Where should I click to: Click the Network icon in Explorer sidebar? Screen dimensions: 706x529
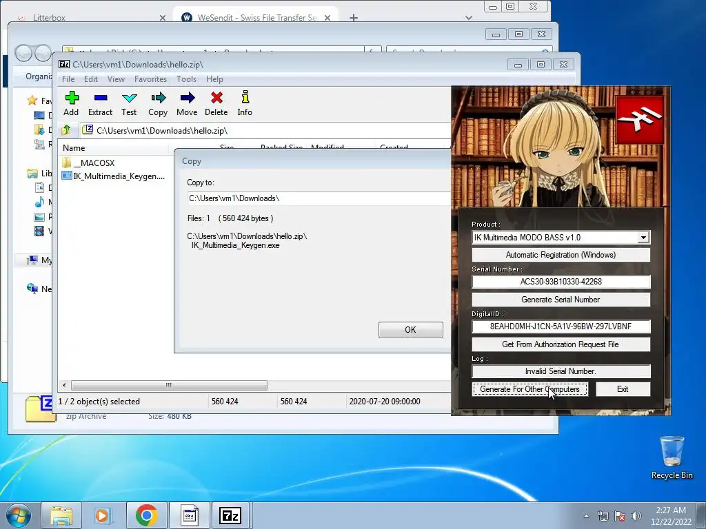[x=32, y=289]
